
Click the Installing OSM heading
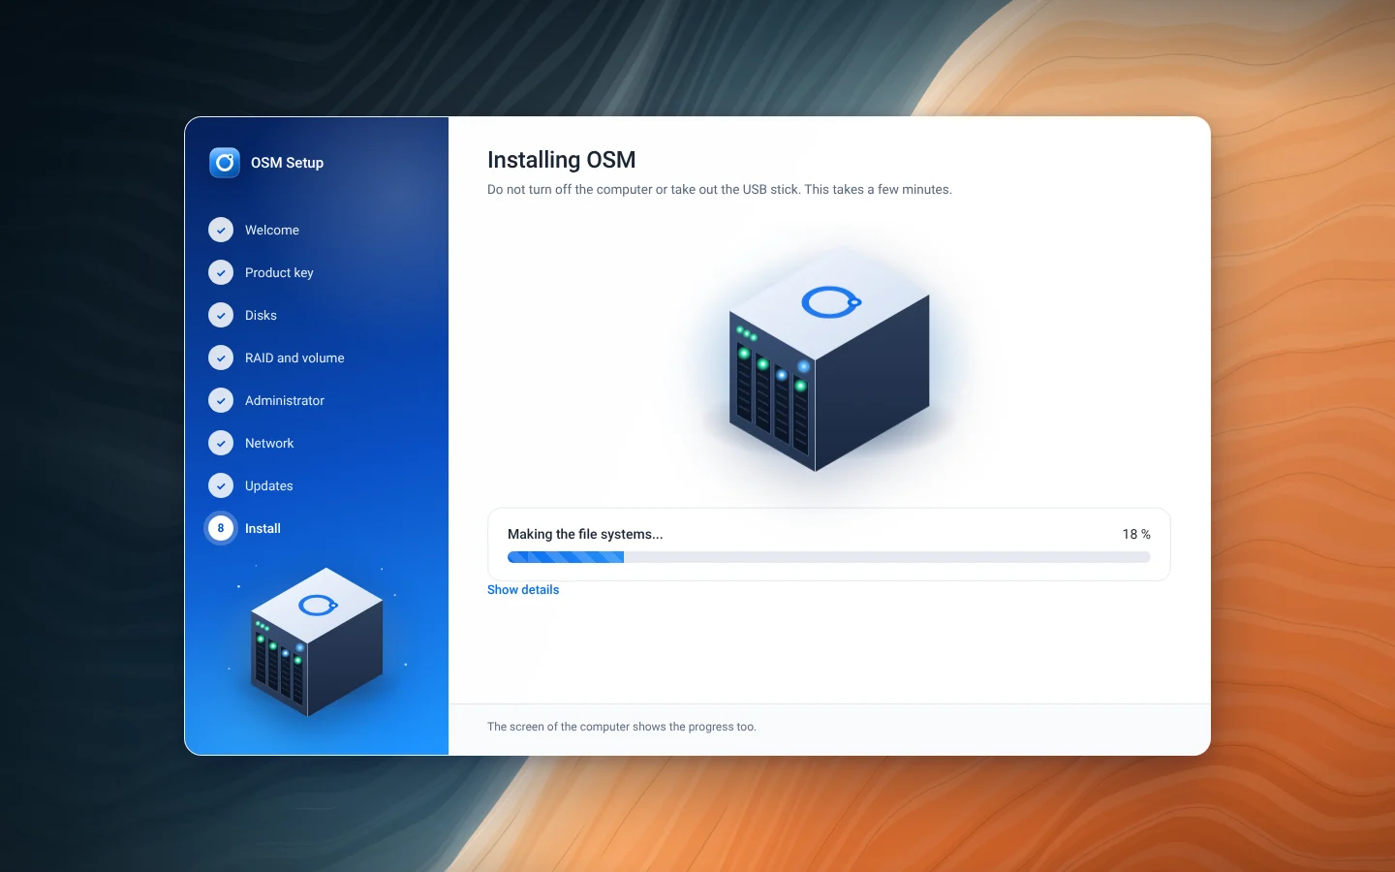tap(562, 160)
